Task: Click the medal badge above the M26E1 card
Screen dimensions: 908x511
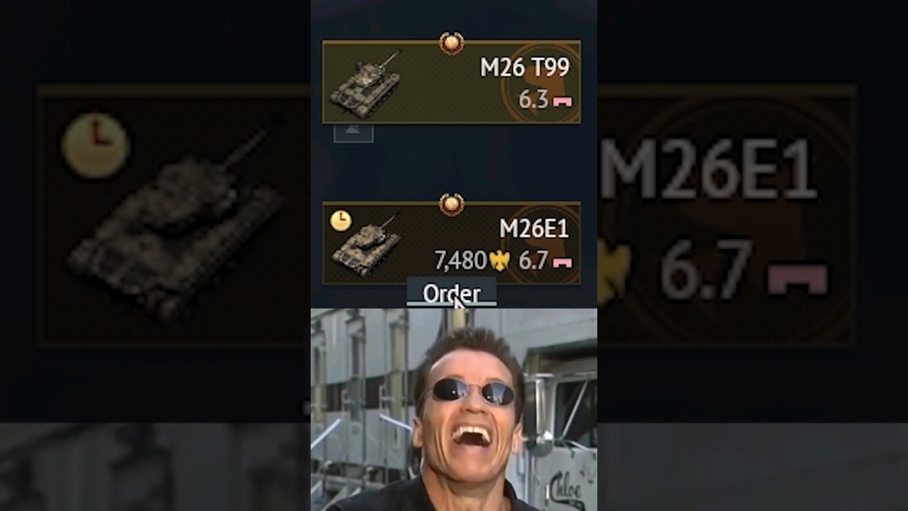Action: click(451, 205)
